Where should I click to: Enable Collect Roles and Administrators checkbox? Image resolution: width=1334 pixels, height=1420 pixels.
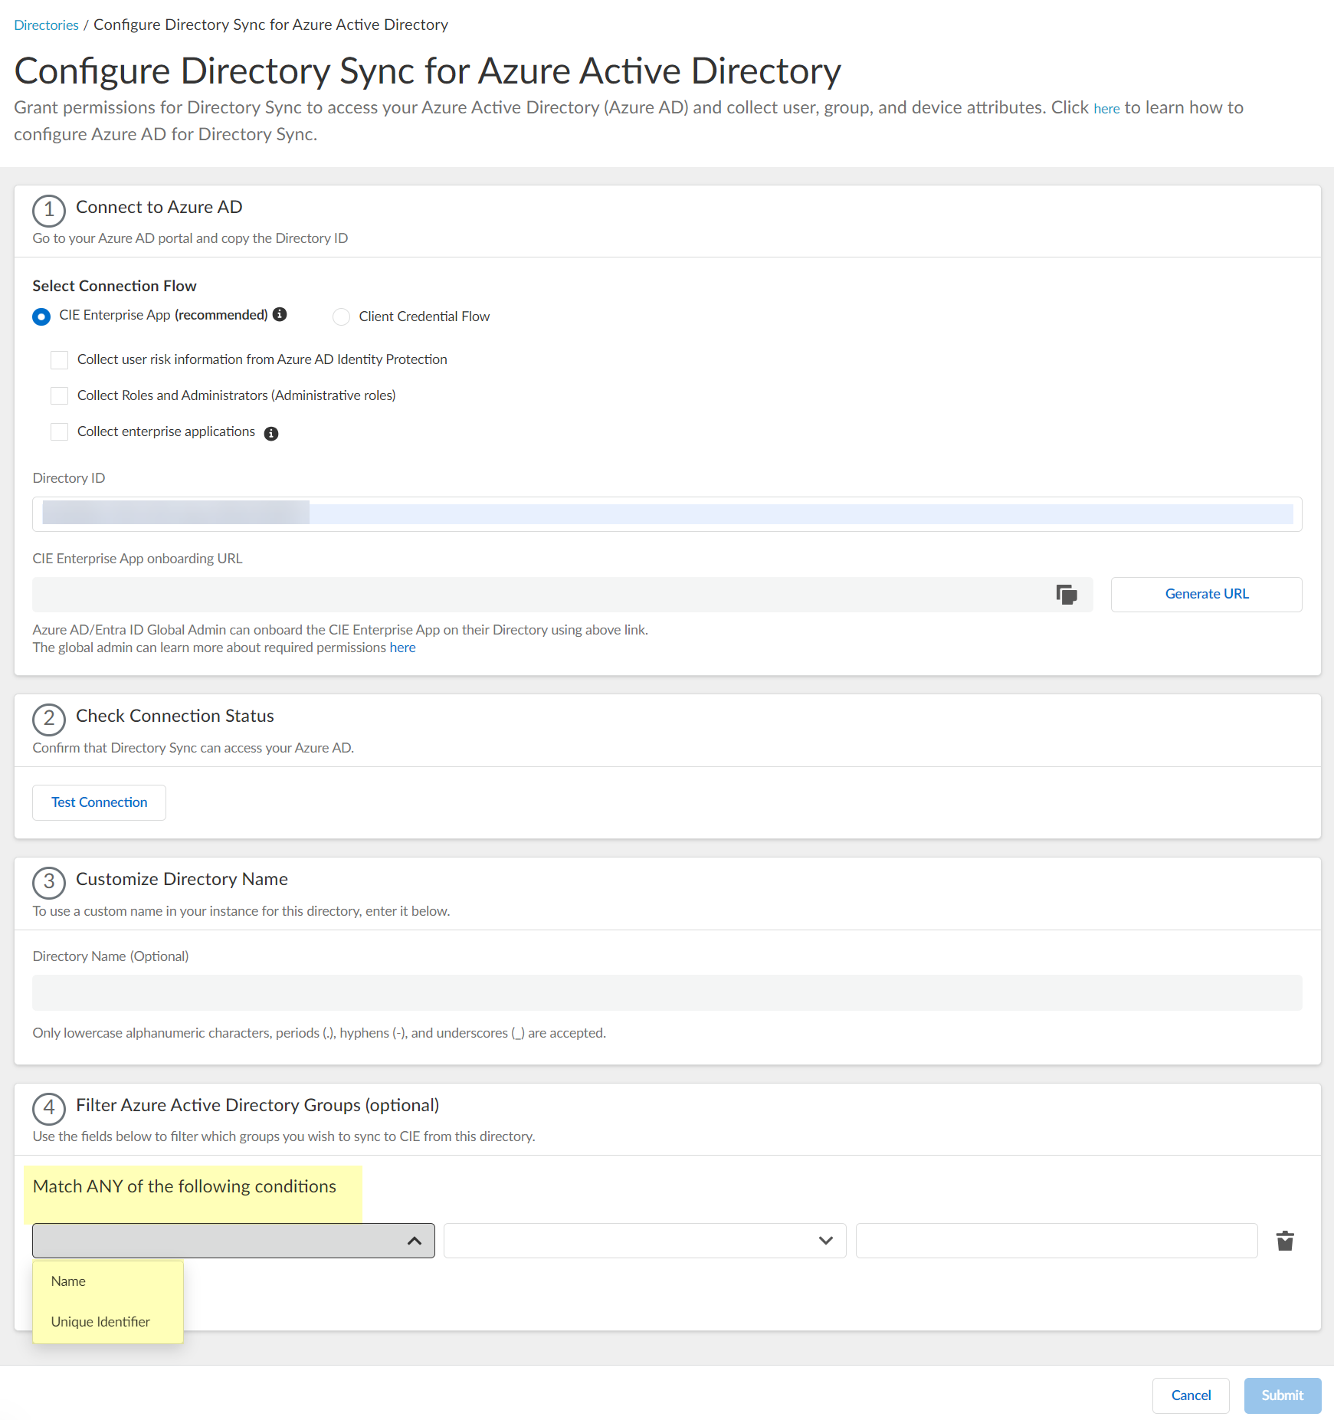pos(59,395)
